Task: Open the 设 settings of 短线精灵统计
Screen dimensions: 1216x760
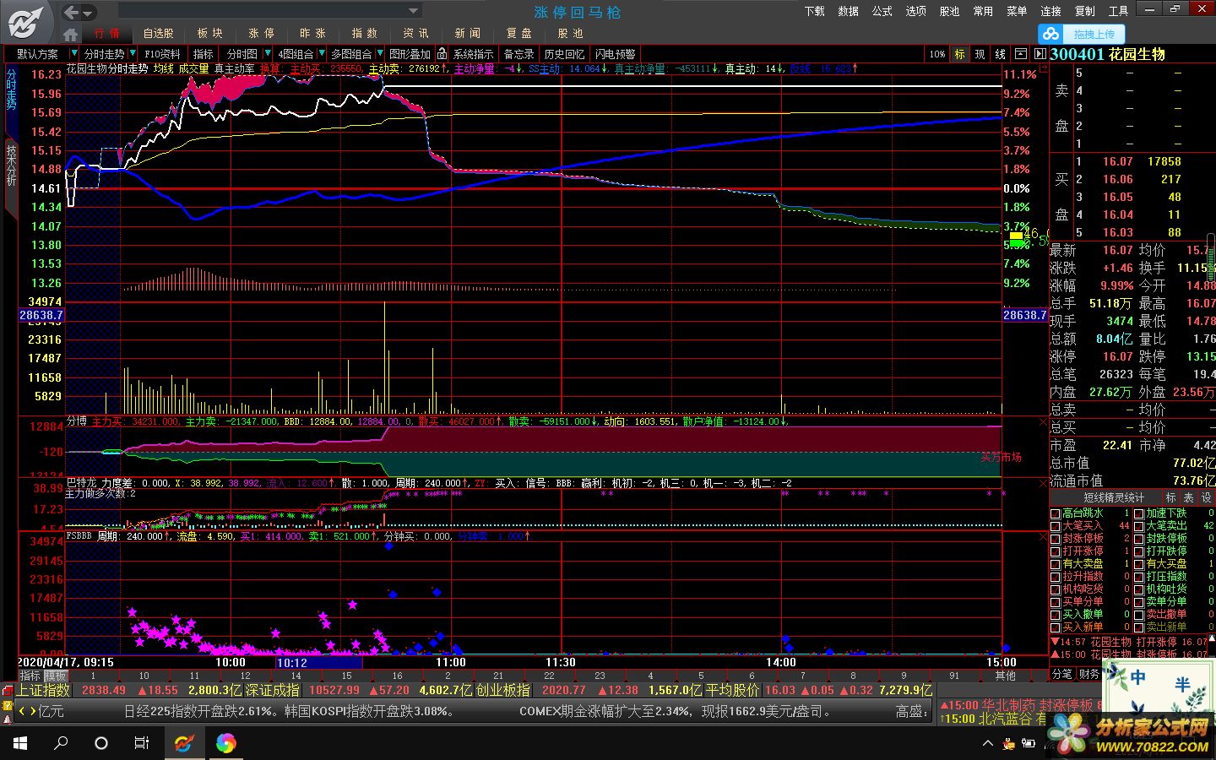Action: click(1206, 497)
